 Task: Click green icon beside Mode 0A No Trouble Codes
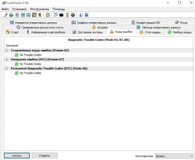click(16, 73)
